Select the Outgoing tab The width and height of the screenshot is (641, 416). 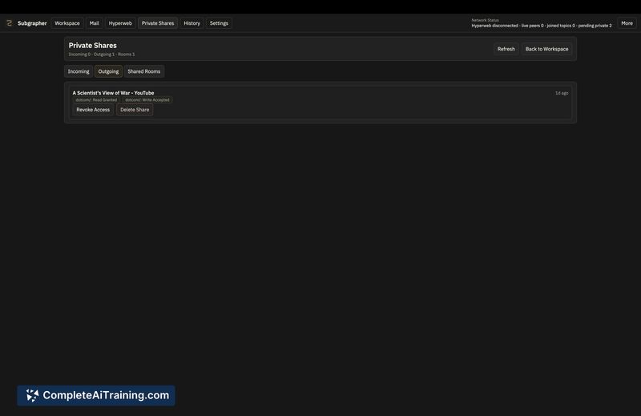pos(108,71)
